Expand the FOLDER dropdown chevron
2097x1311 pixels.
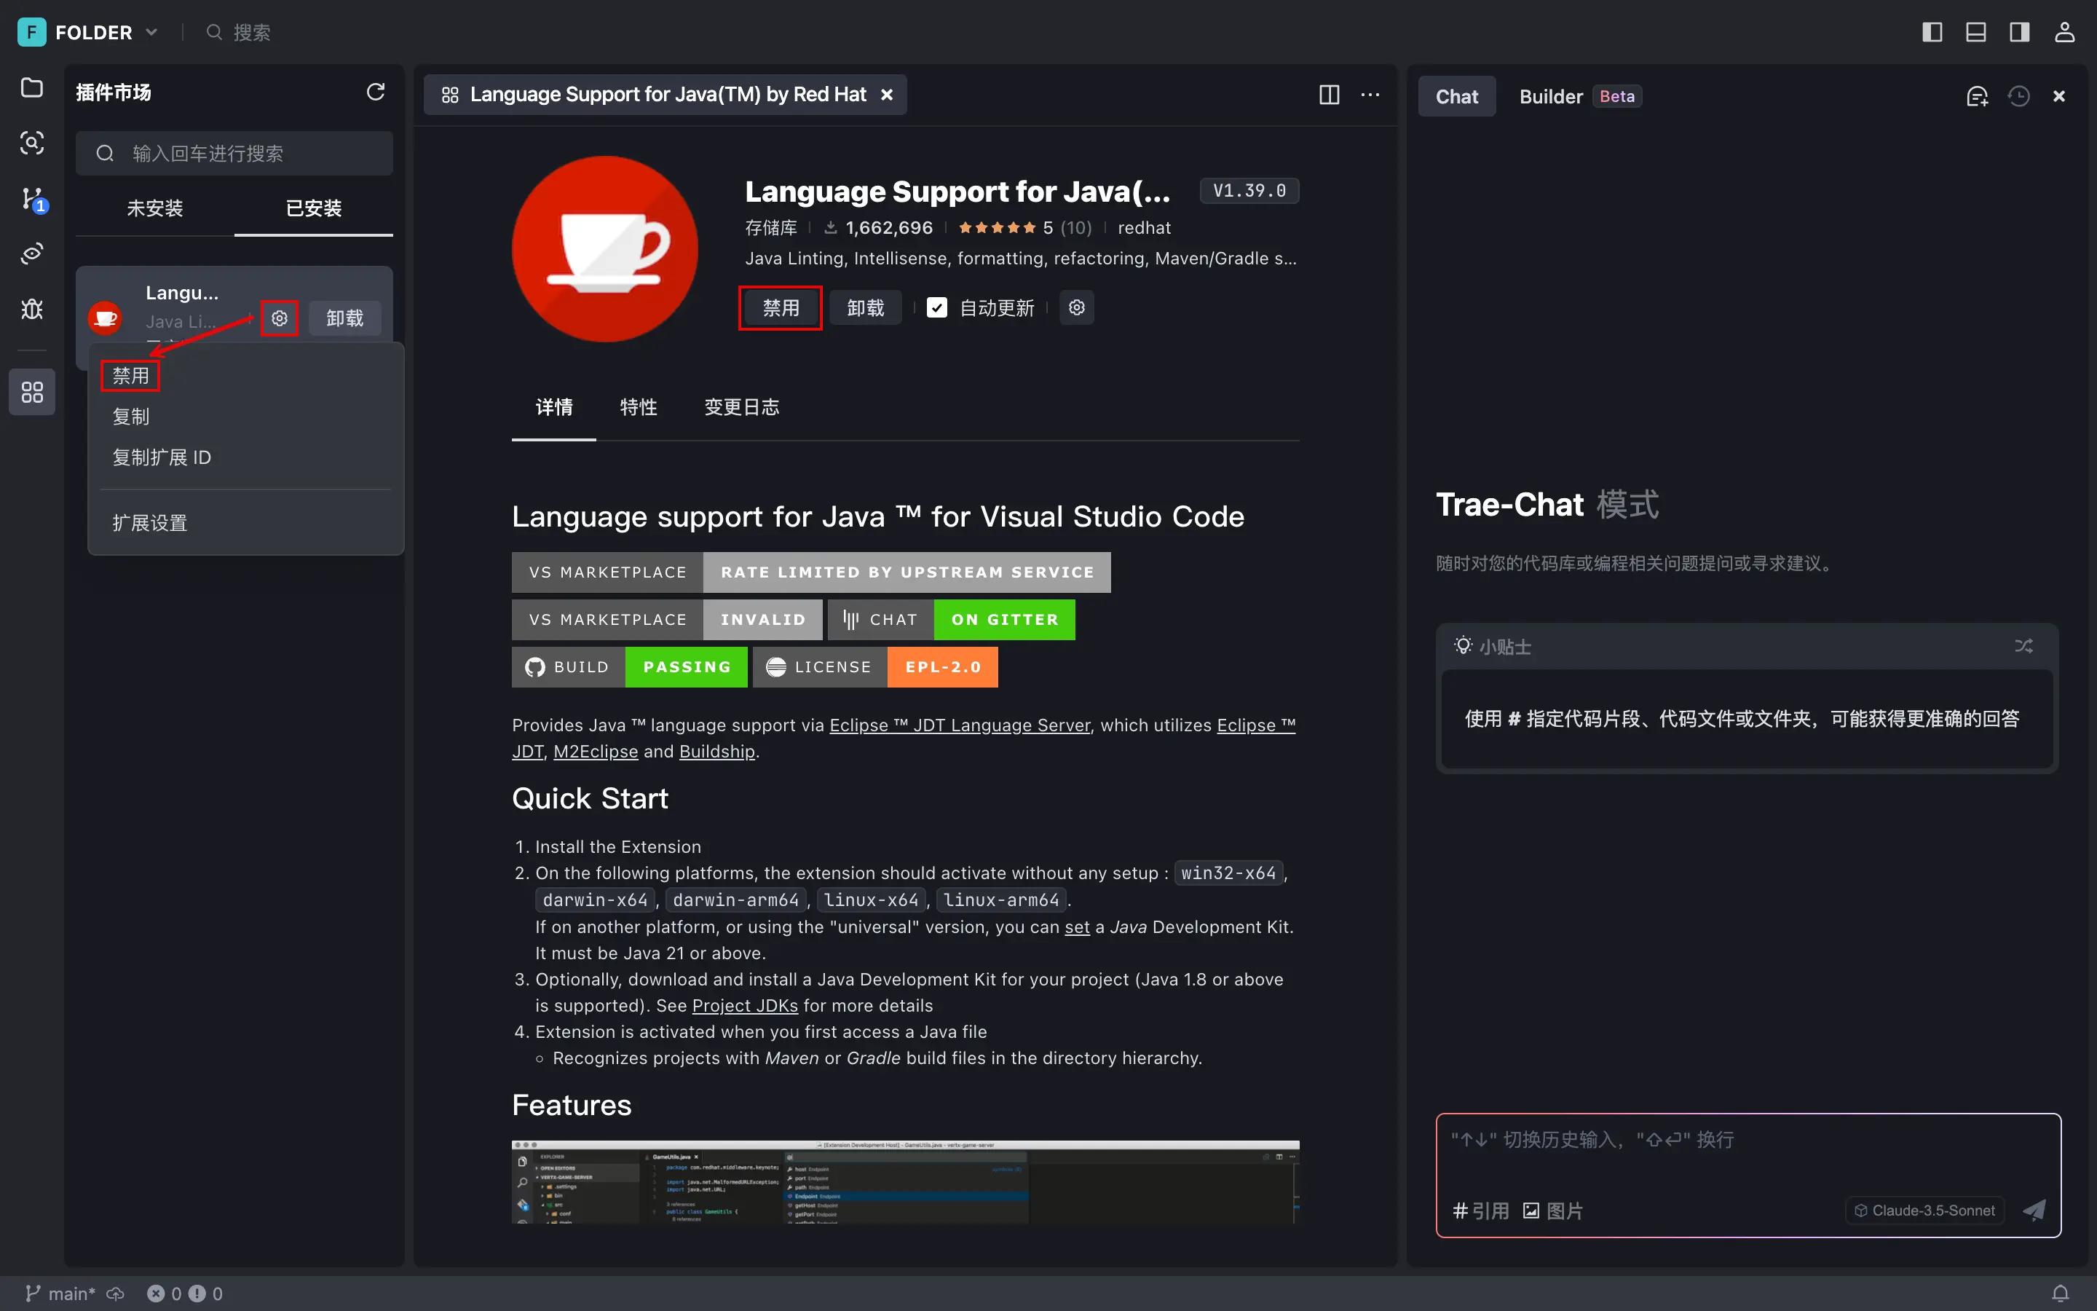151,32
